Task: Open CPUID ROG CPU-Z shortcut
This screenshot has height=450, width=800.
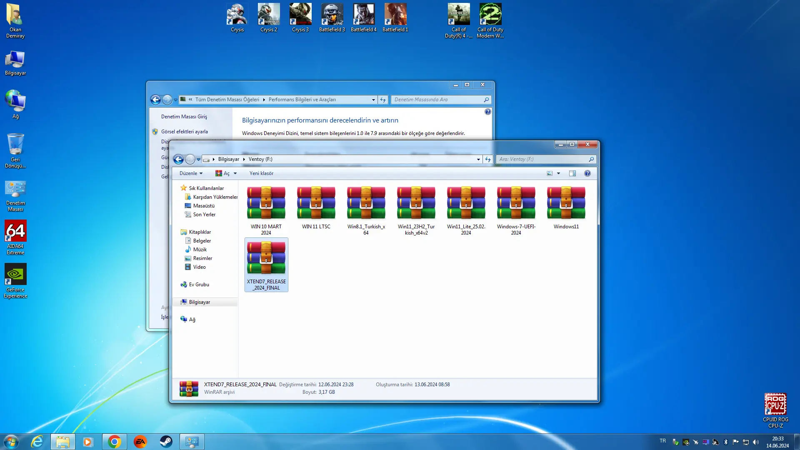Action: [x=775, y=411]
